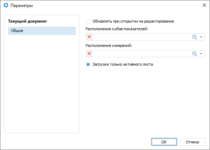Toggle 'Загрузка только активного листа' checkbox
Screen dimensions: 210x150
88,64
